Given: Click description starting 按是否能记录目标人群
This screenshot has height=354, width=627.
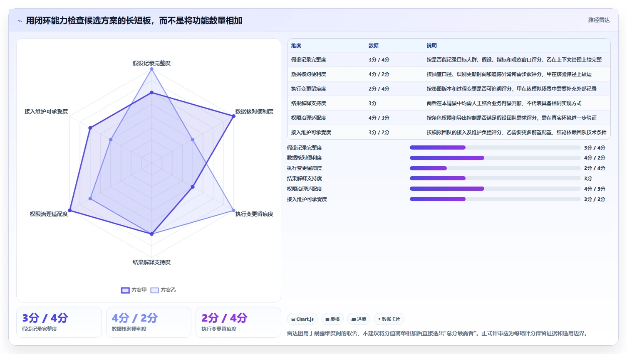Looking at the screenshot, I should click(x=514, y=60).
